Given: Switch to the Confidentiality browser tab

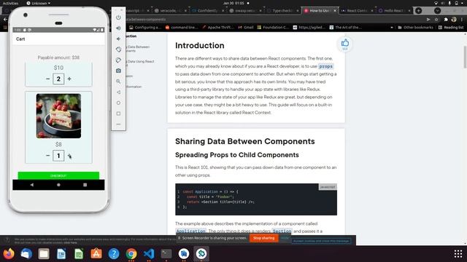Looking at the screenshot, I should pyautogui.click(x=208, y=10).
